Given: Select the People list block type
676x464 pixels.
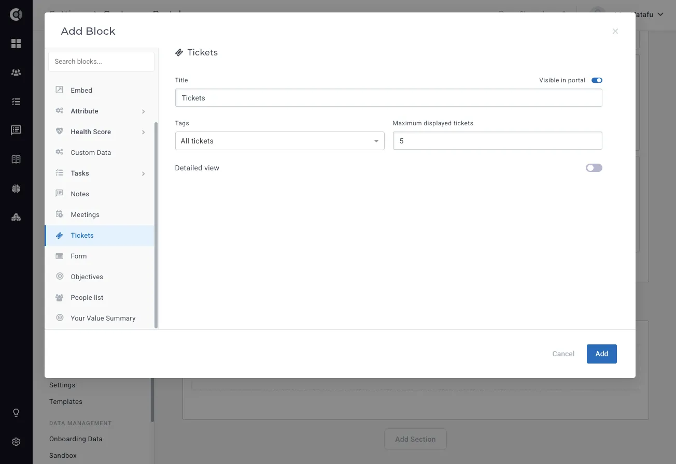Looking at the screenshot, I should coord(100,297).
